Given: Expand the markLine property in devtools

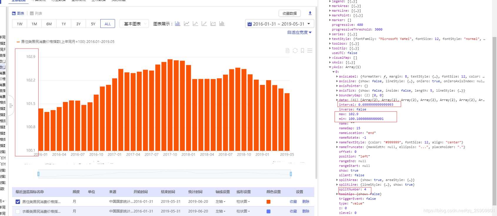Looking at the screenshot, I should (x=330, y=11).
